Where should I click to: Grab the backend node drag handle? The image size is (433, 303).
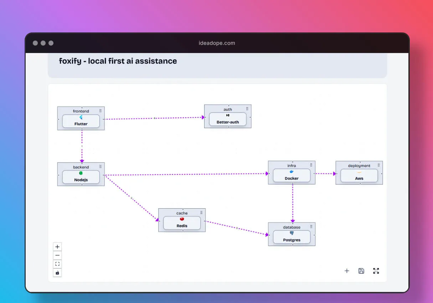tap(100, 167)
